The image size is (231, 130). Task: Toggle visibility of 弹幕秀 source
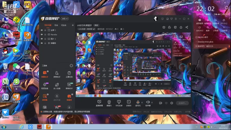(42, 43)
